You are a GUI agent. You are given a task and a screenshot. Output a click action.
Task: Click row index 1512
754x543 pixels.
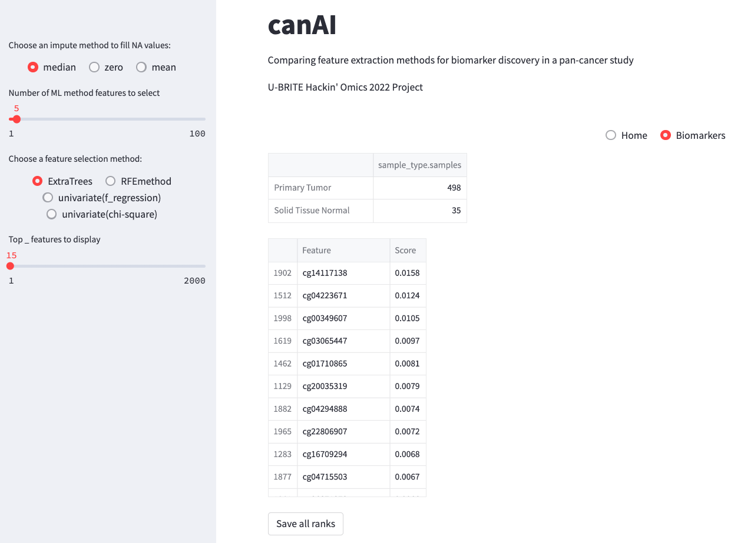pyautogui.click(x=283, y=295)
